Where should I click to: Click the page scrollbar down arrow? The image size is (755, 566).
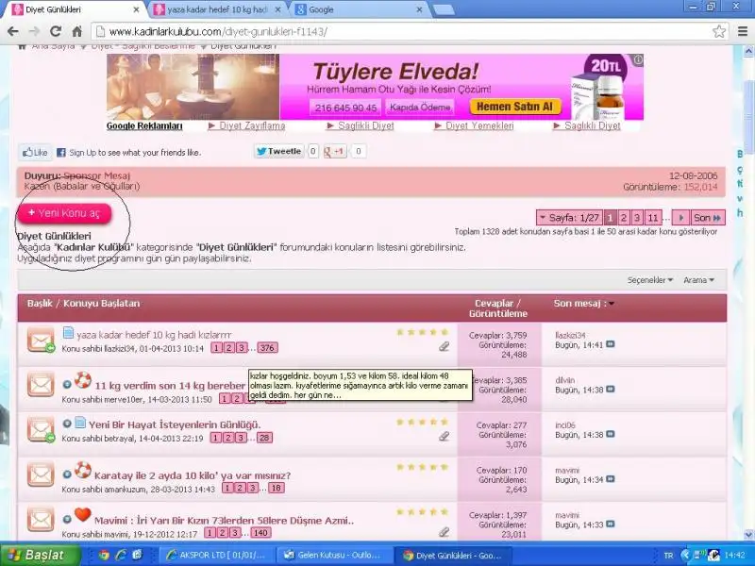(x=749, y=535)
